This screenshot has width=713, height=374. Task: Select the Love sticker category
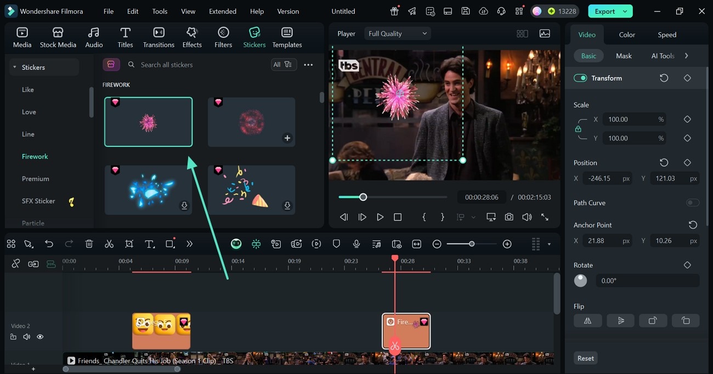pos(29,112)
